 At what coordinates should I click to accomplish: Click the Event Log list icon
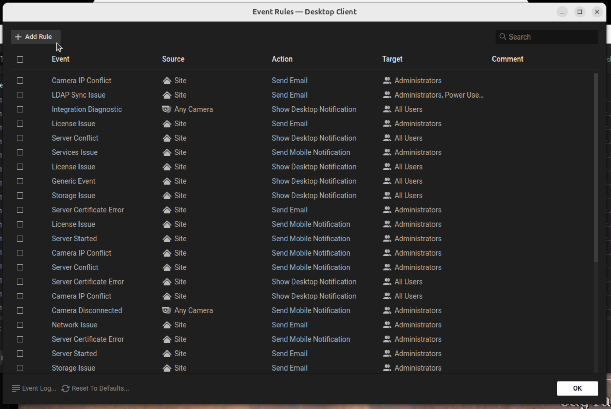16,388
